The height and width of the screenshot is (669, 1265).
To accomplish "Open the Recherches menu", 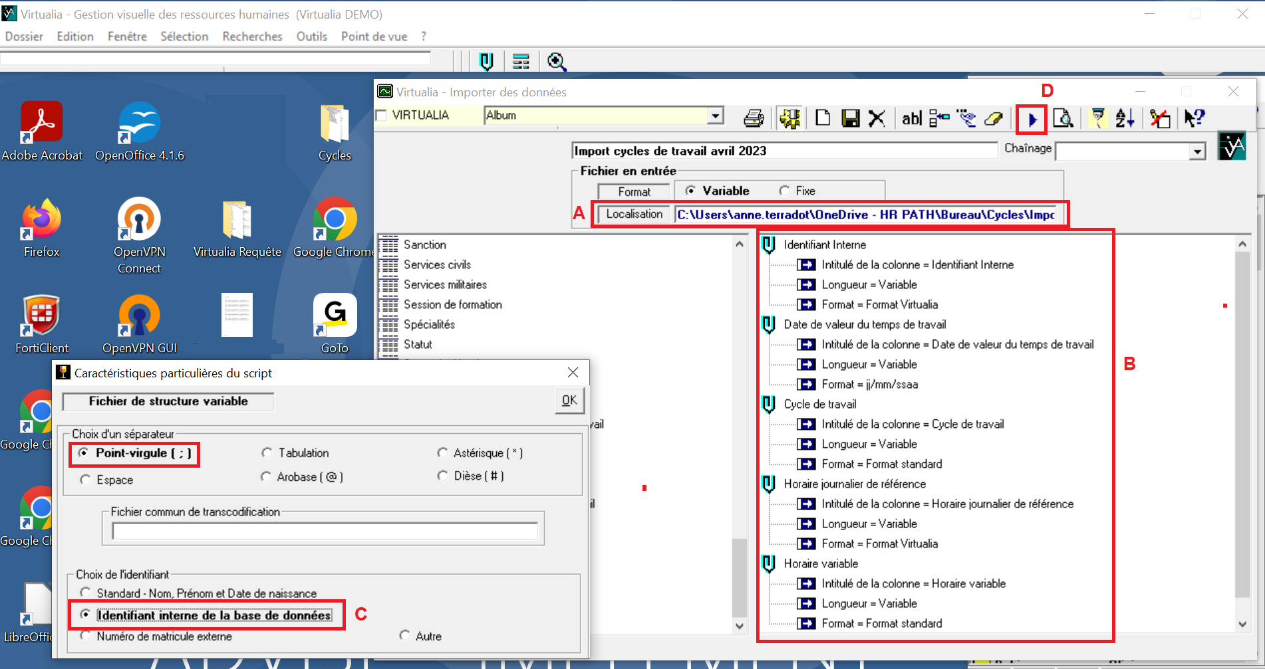I will coord(252,37).
